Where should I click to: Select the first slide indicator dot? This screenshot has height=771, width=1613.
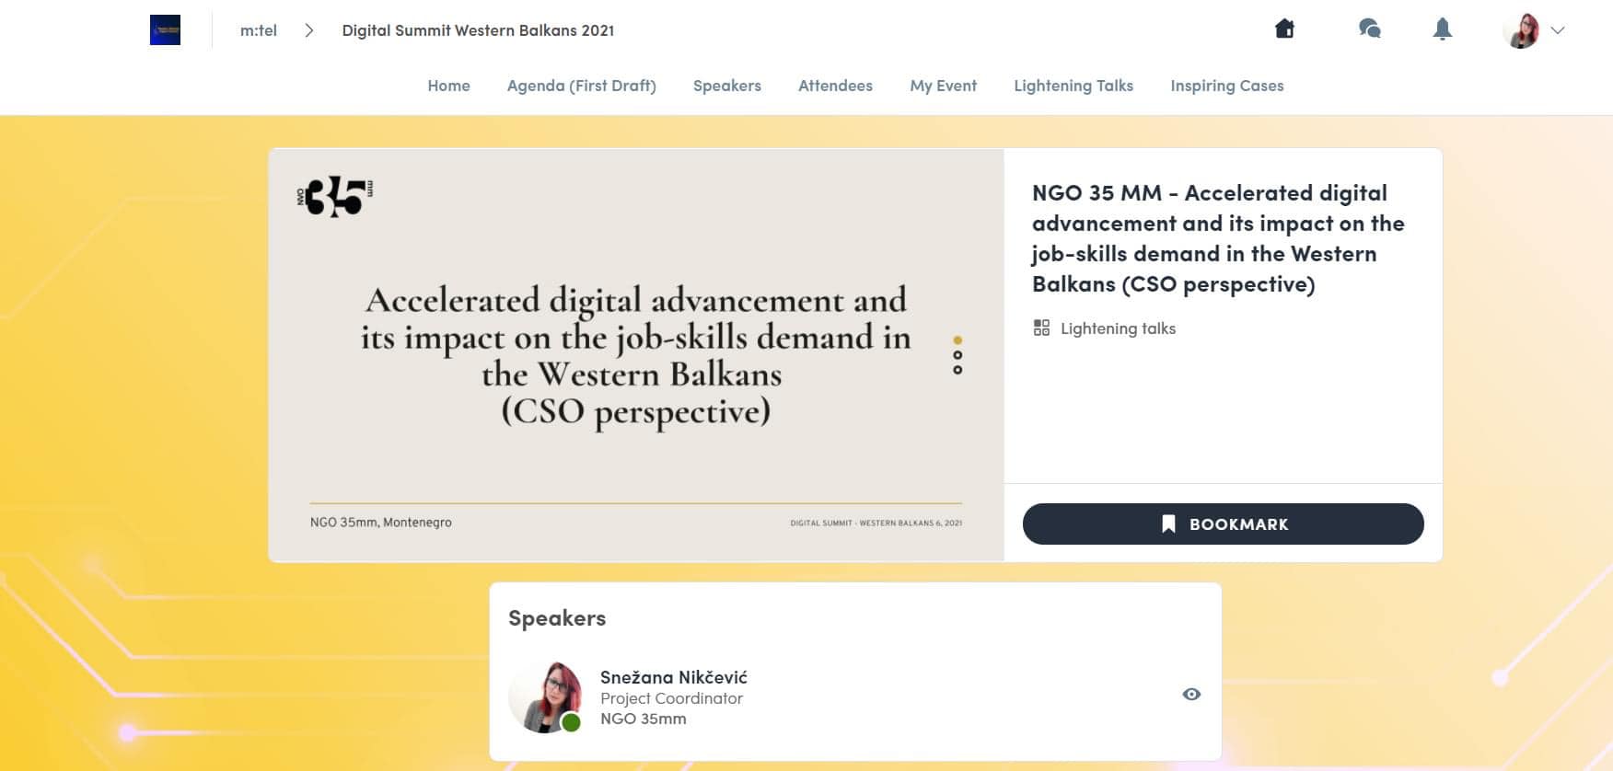(x=957, y=340)
